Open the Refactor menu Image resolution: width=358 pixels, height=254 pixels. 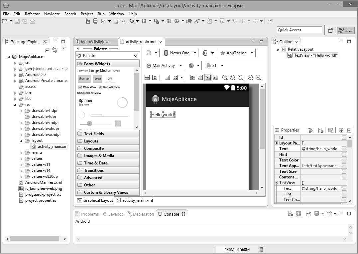click(x=32, y=14)
